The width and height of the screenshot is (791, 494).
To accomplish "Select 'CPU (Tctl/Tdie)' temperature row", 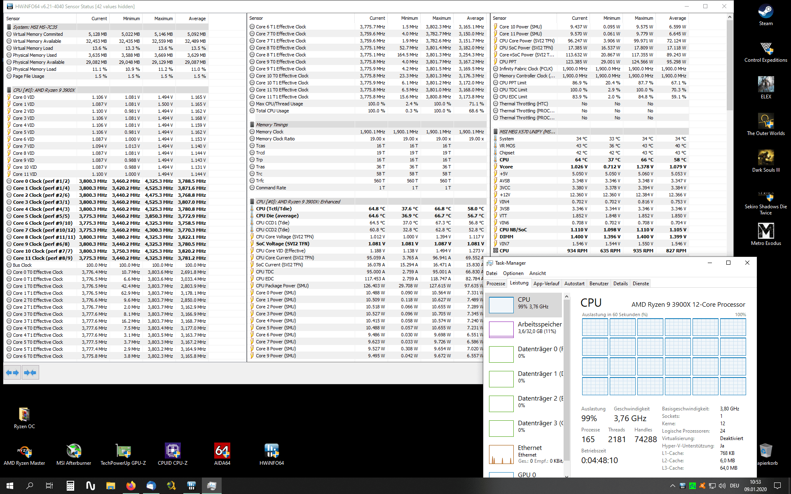I will coord(367,209).
